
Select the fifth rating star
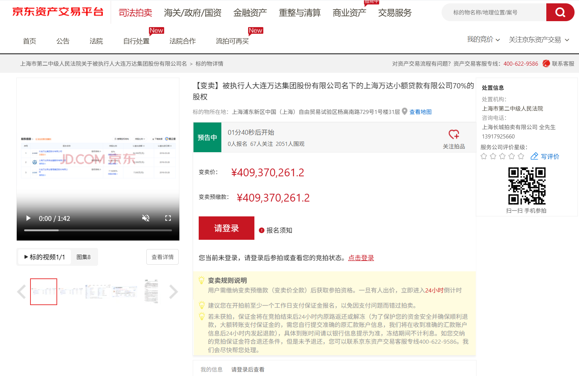(x=521, y=156)
